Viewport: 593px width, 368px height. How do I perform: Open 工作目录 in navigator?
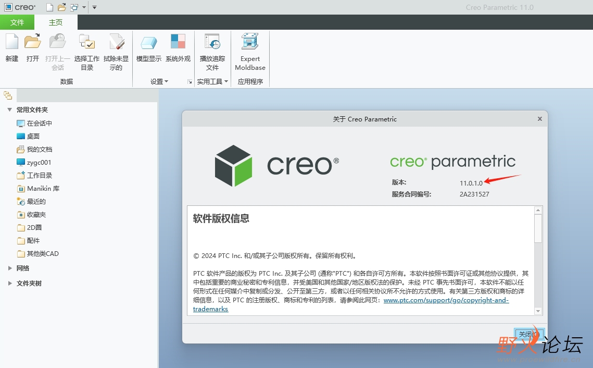pyautogui.click(x=34, y=176)
